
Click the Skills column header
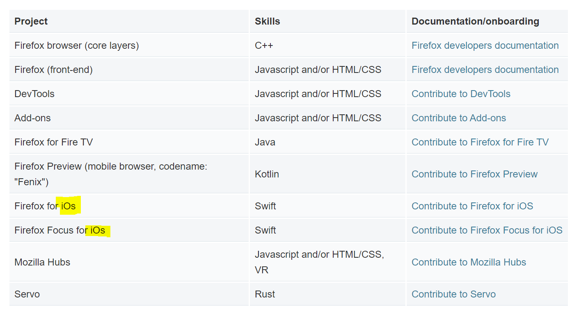pos(267,21)
